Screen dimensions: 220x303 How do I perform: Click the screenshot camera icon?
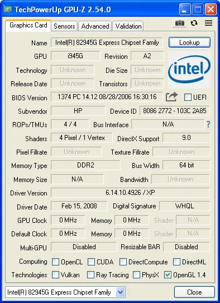[180, 23]
